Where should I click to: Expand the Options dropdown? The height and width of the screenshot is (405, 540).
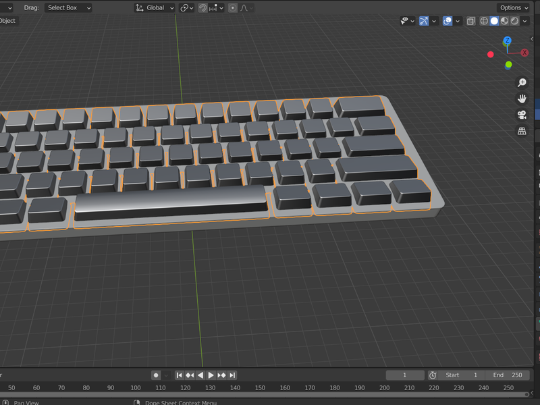pyautogui.click(x=514, y=8)
